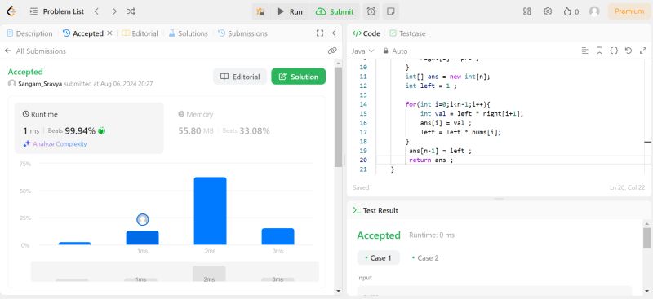Open the Java language dropdown

(x=362, y=51)
